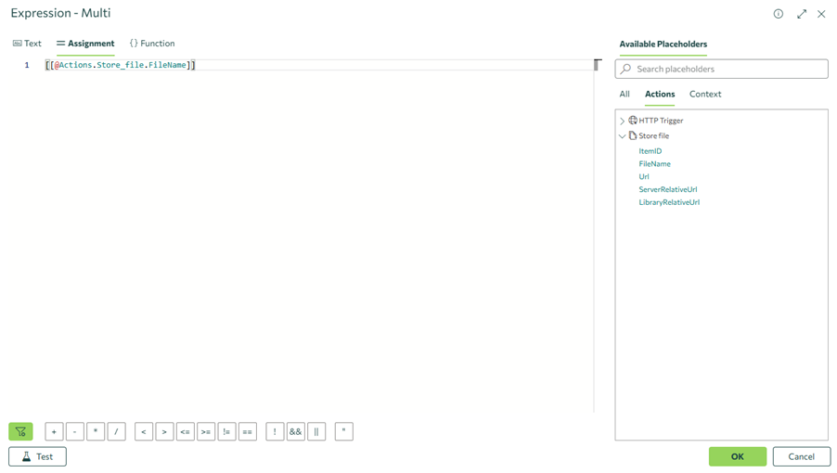Click the editor scrollbar marker

click(598, 65)
